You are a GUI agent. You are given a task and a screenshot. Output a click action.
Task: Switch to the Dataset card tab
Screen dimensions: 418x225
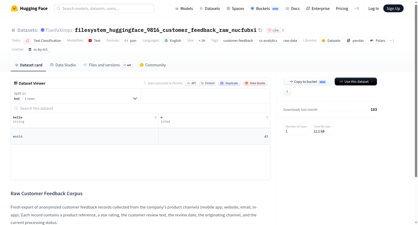pyautogui.click(x=28, y=65)
